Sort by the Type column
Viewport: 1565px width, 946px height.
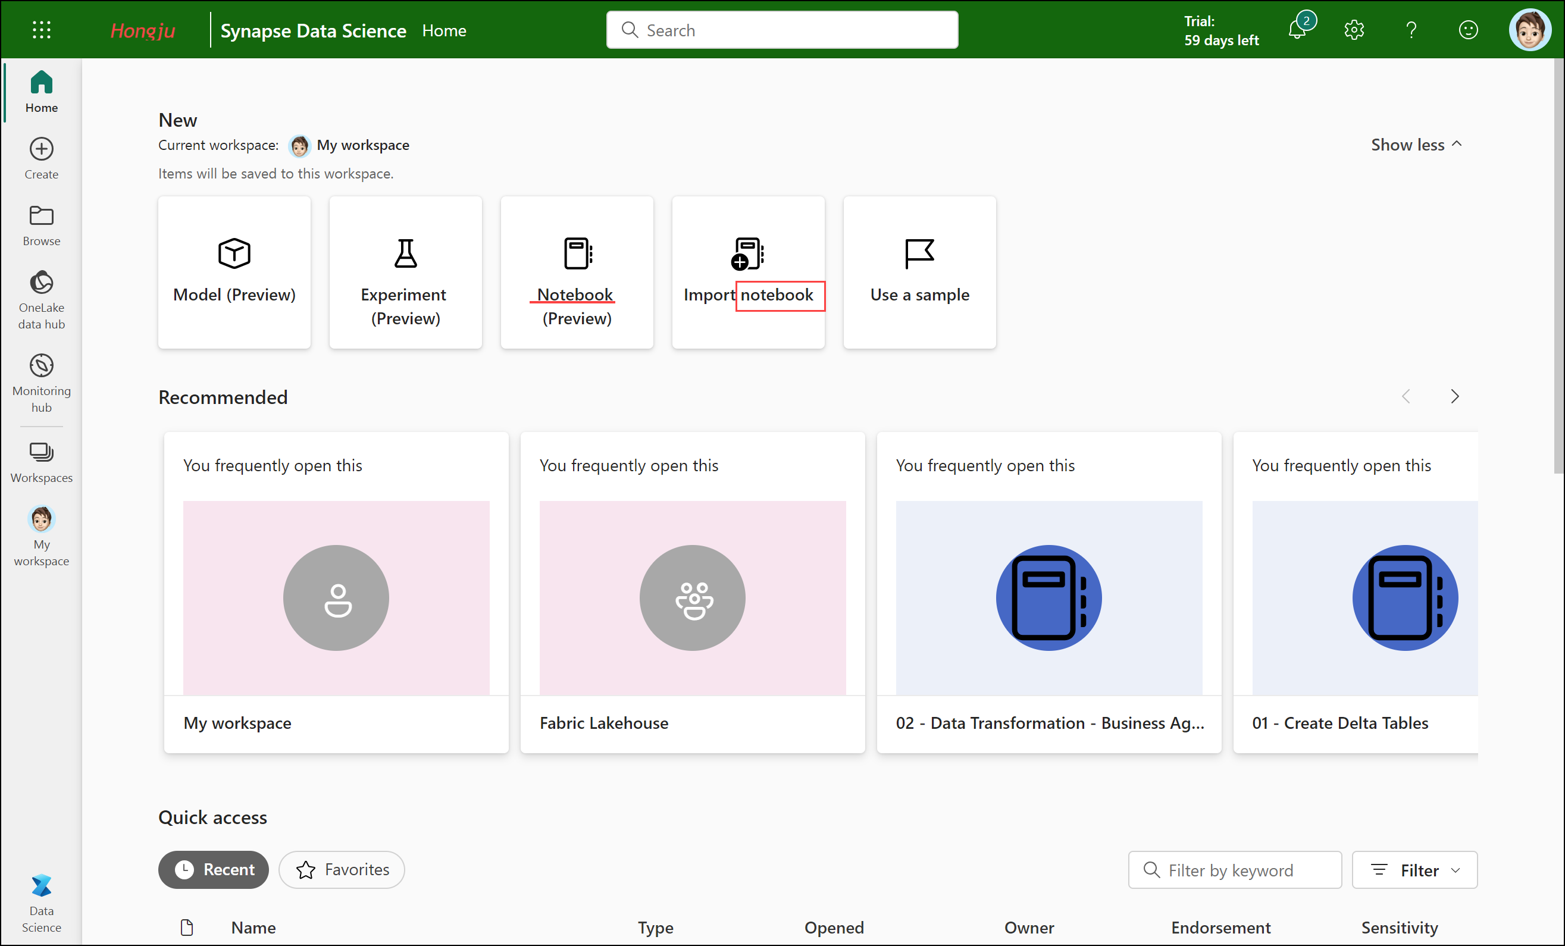pos(656,928)
